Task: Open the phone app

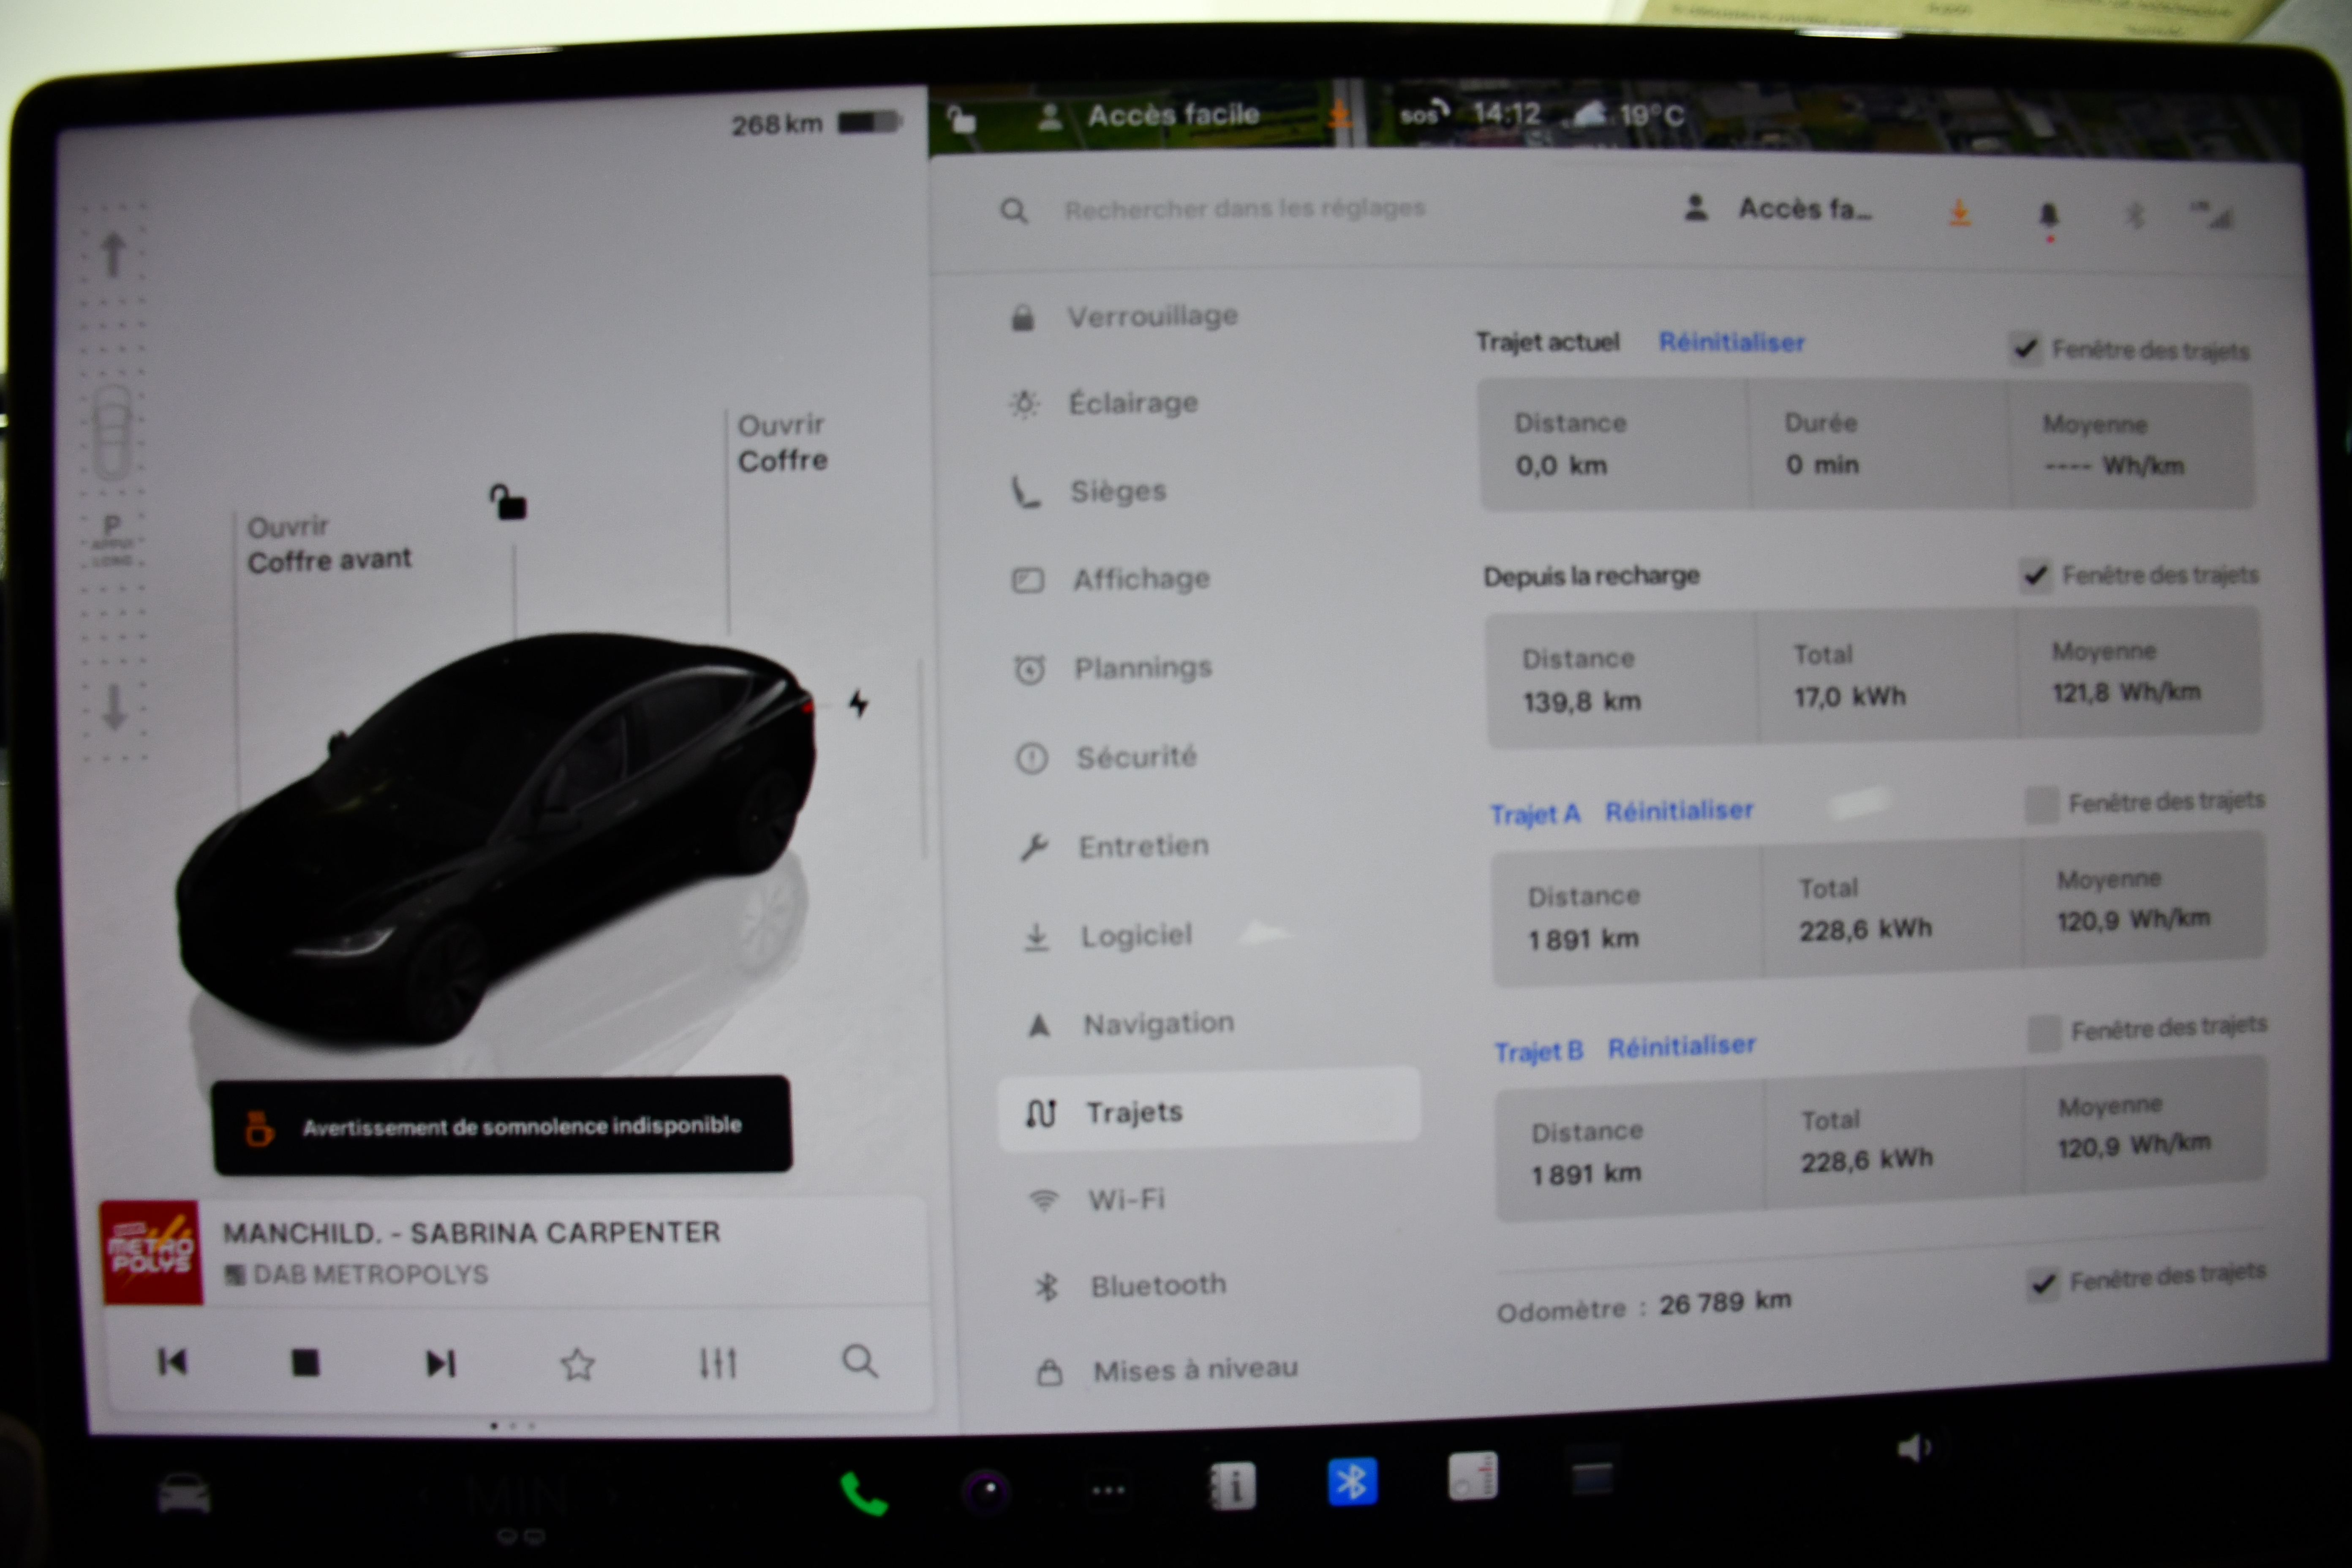Action: point(863,1494)
